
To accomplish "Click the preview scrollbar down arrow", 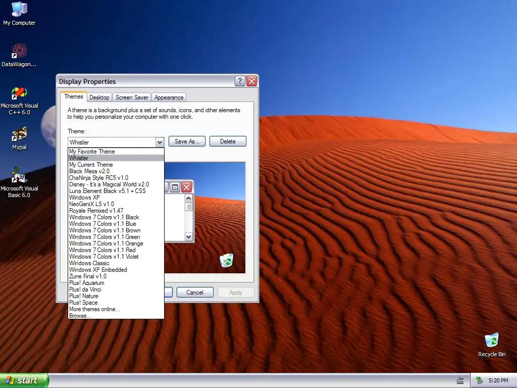I will pos(189,236).
